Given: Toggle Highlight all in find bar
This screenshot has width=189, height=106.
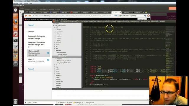Looking at the screenshot, I should [79, 103].
